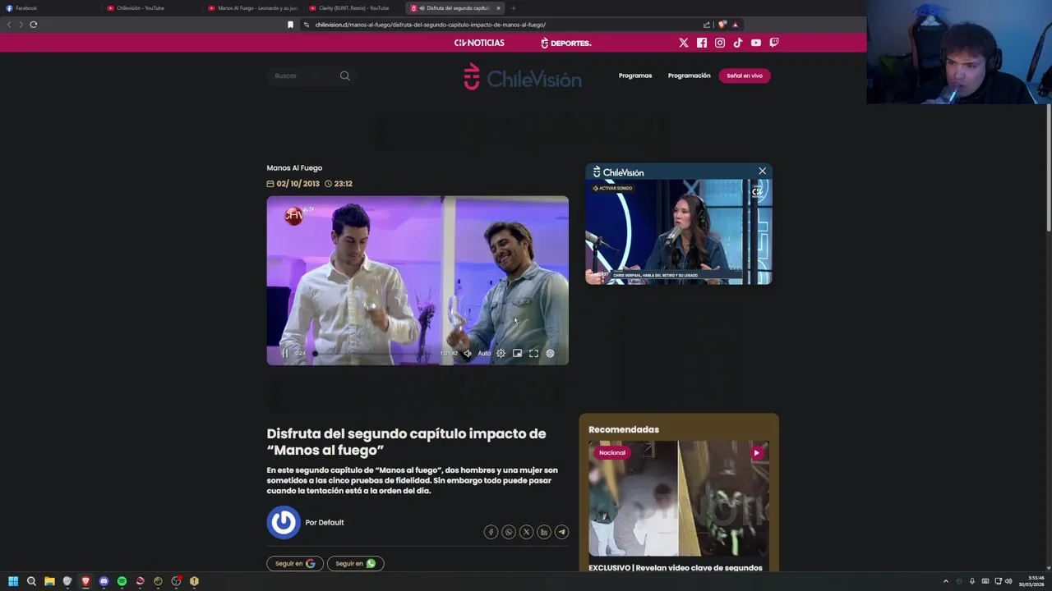Click the address bar URL

click(431, 25)
